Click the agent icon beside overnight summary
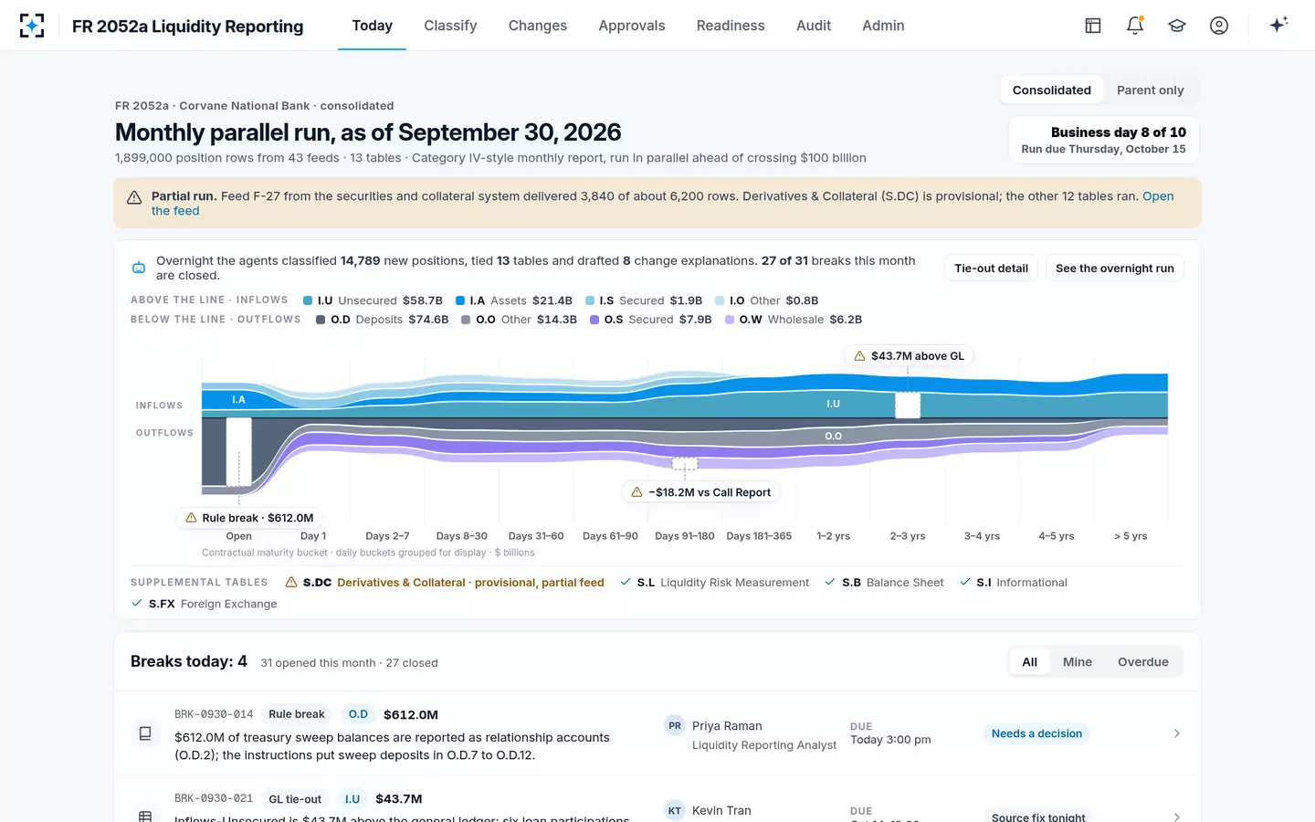This screenshot has width=1315, height=822. pyautogui.click(x=139, y=268)
